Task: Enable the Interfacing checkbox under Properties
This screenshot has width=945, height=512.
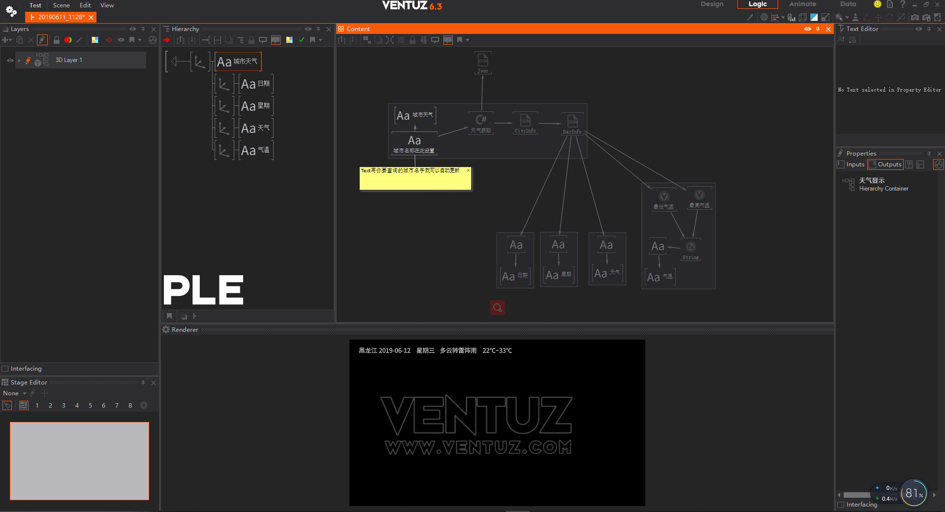Action: click(x=841, y=505)
